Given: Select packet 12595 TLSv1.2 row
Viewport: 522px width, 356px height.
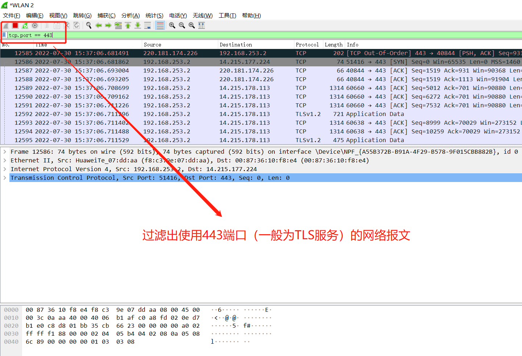Looking at the screenshot, I should (x=261, y=140).
